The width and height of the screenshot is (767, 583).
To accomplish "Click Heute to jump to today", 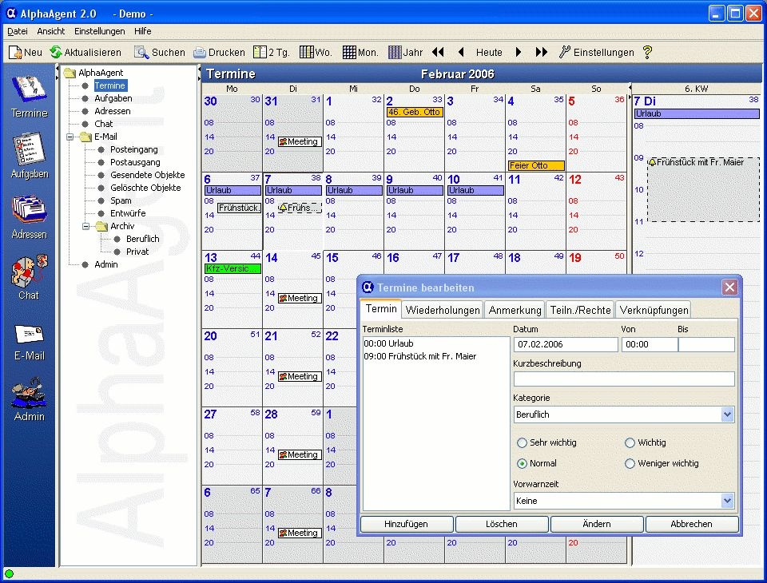I will pos(489,53).
